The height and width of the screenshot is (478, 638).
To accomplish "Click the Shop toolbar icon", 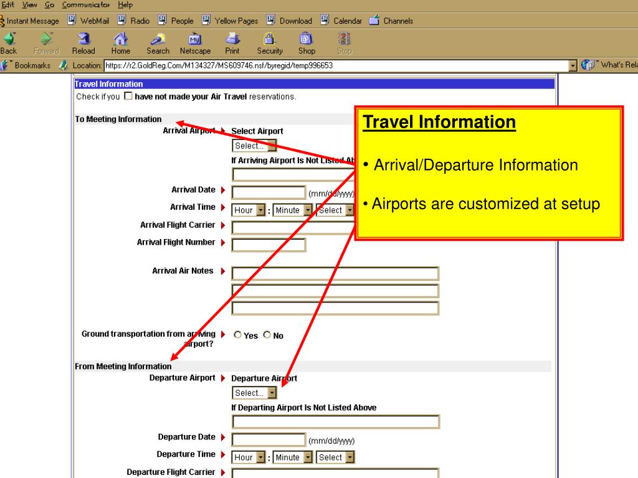I will 307,43.
